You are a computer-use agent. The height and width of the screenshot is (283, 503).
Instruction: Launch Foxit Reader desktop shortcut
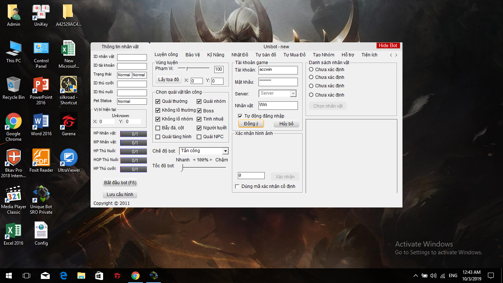pyautogui.click(x=41, y=161)
